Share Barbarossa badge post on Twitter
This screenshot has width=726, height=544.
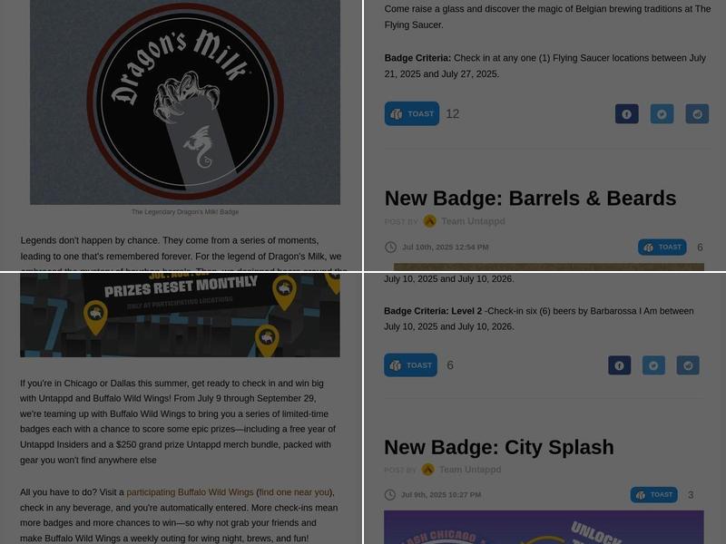coord(653,365)
